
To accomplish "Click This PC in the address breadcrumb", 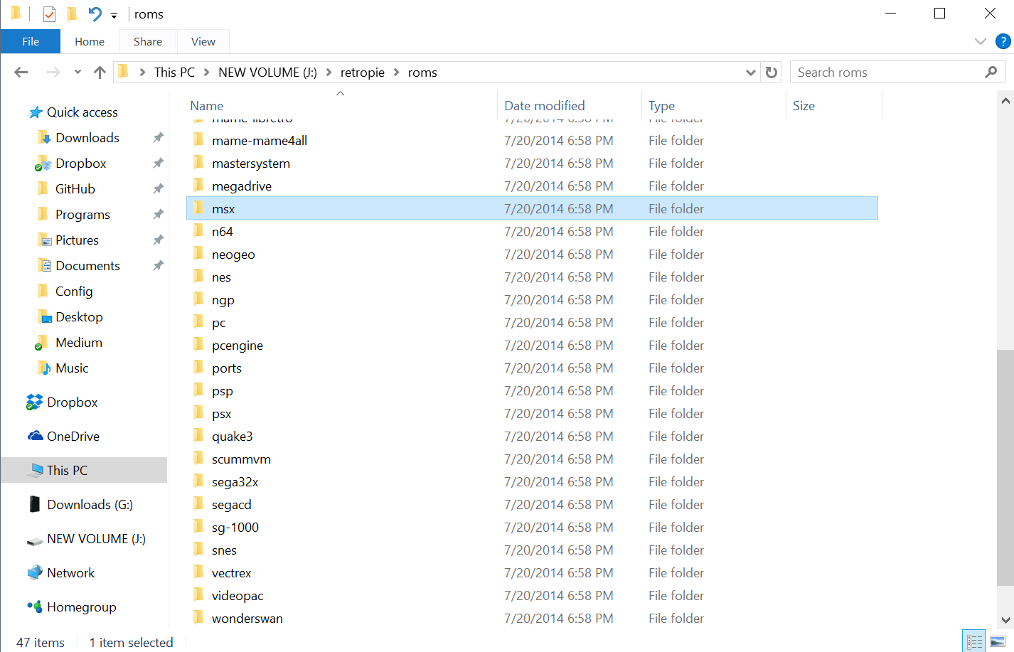I will click(x=174, y=73).
